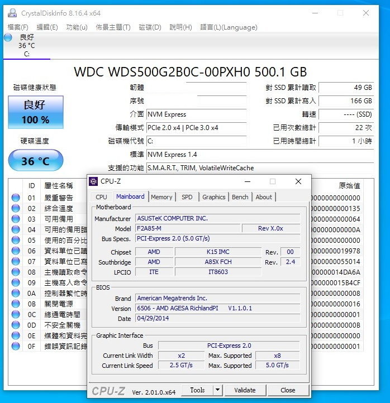This screenshot has width=390, height=403.
Task: Click the 介面 NVM Express field
Action: point(197,114)
